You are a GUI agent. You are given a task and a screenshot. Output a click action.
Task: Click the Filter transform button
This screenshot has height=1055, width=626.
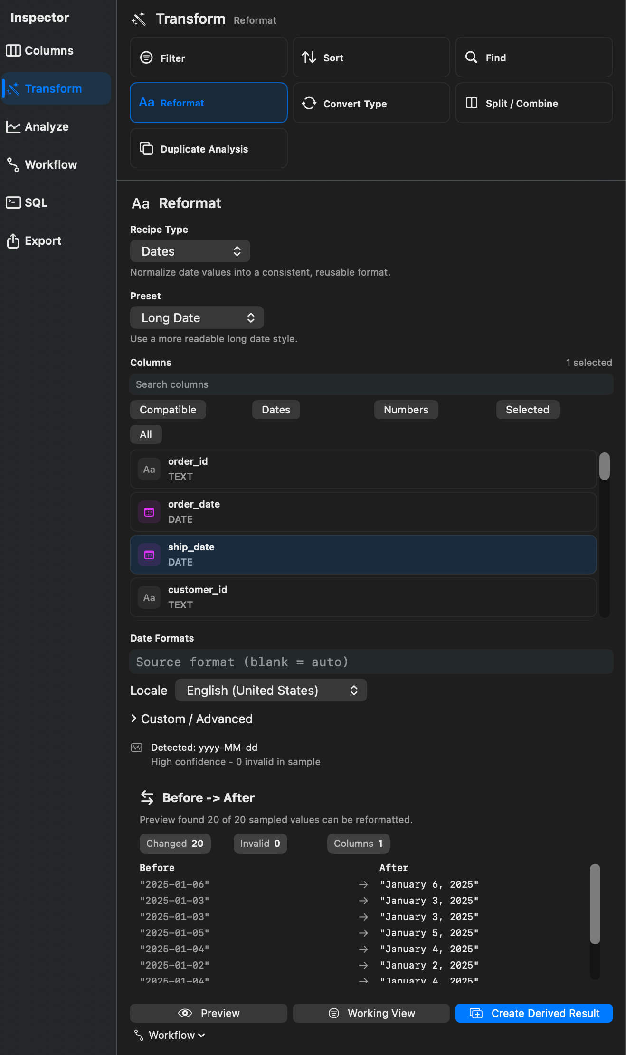[x=209, y=57]
